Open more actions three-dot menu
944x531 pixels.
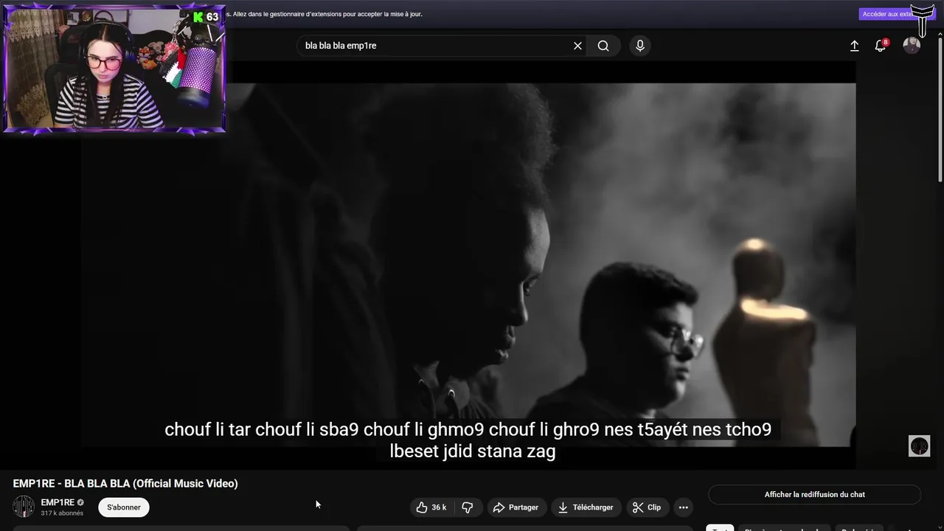(683, 507)
